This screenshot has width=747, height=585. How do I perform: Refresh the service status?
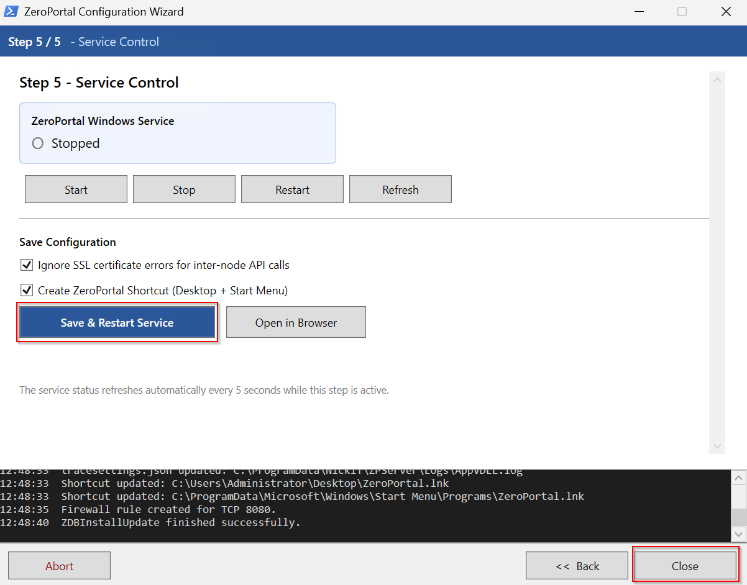point(400,189)
